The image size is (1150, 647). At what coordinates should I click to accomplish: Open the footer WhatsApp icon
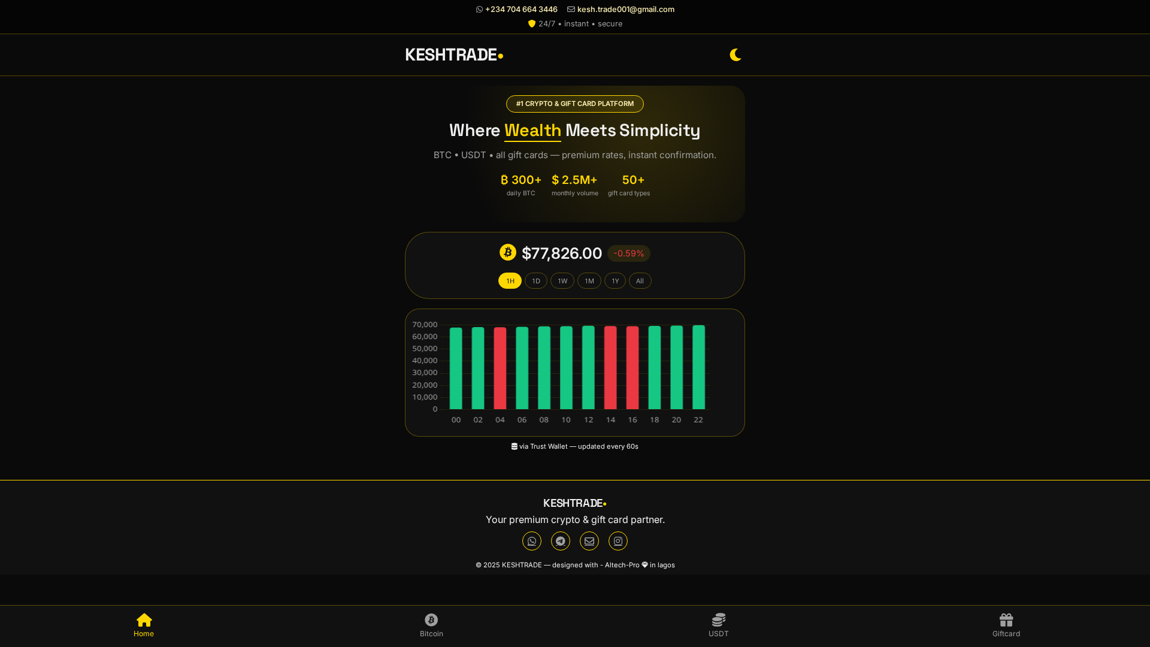click(x=532, y=541)
